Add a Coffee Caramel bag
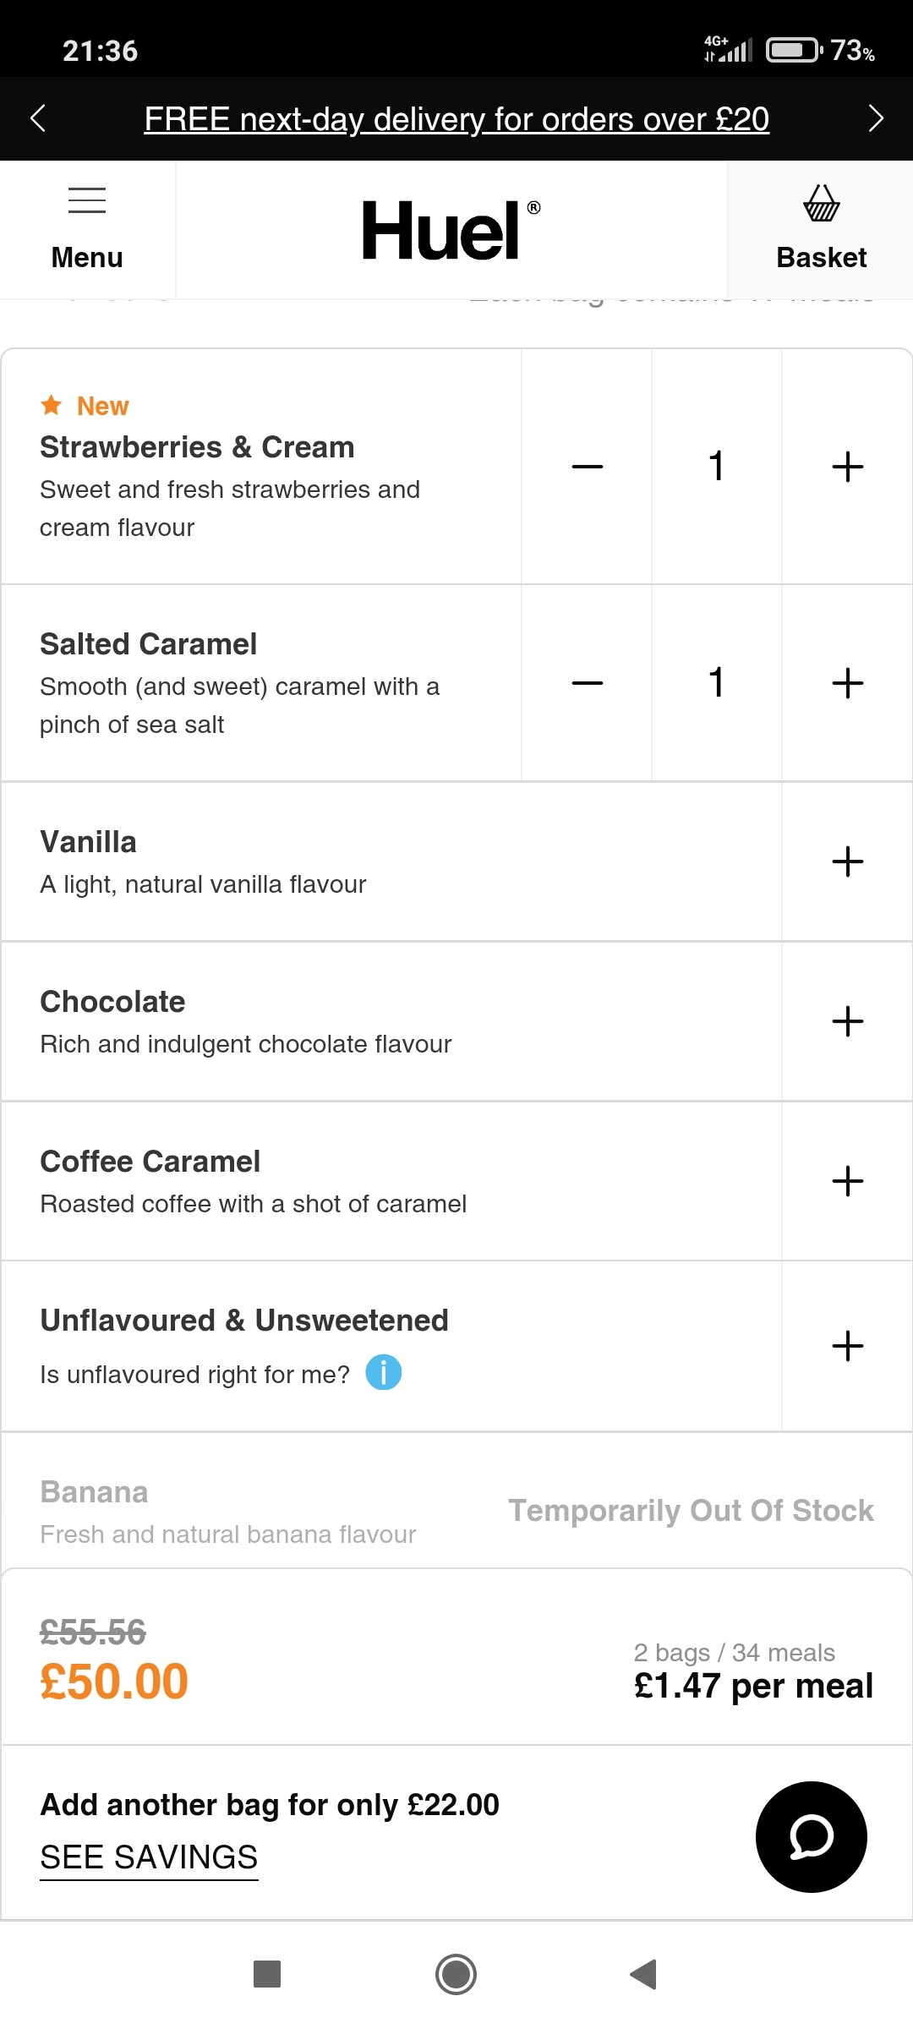The width and height of the screenshot is (913, 2029). coord(847,1181)
